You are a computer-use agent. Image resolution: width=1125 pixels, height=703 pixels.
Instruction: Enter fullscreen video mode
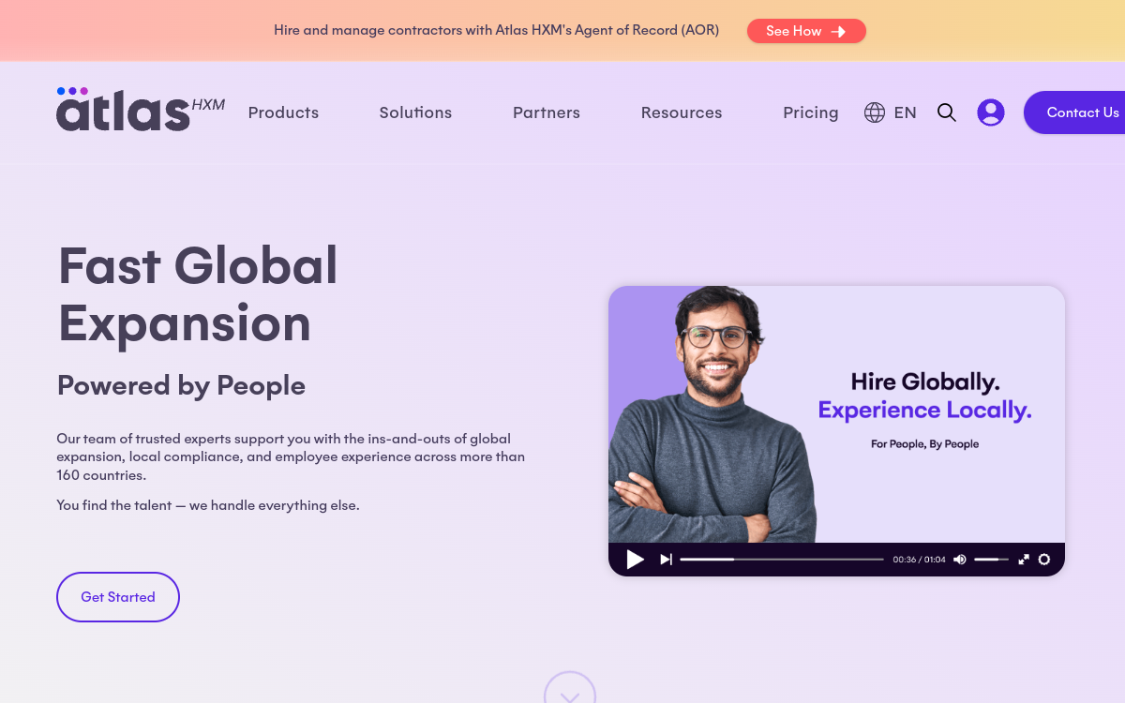click(1024, 560)
